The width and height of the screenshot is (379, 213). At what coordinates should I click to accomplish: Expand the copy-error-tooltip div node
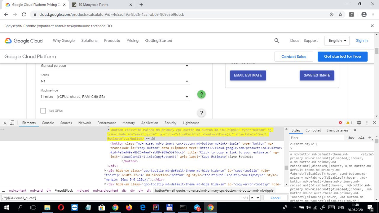pyautogui.click(x=105, y=184)
